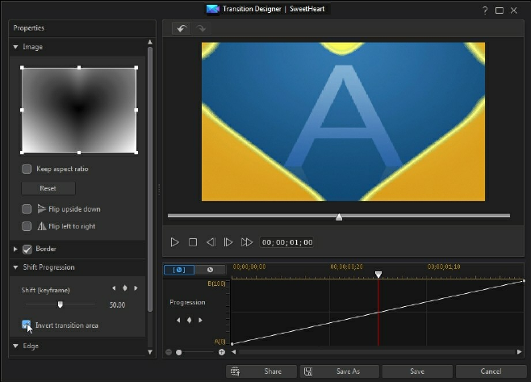This screenshot has width=531, height=382.
Task: Step forward to the next frame
Action: pyautogui.click(x=228, y=242)
